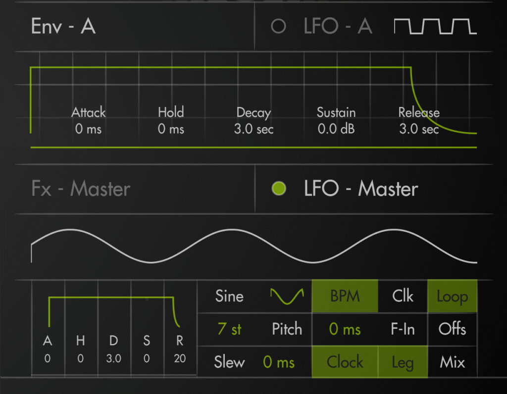
Task: Click the Mix button
Action: (x=452, y=362)
